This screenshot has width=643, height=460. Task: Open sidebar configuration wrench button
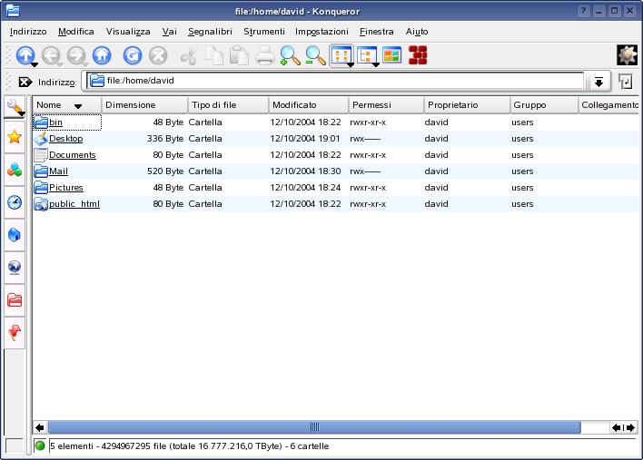coord(15,107)
